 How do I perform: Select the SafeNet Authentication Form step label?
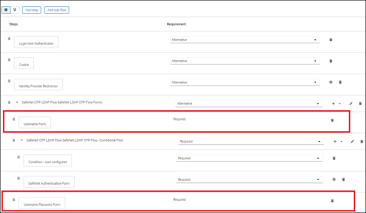[x=49, y=183]
